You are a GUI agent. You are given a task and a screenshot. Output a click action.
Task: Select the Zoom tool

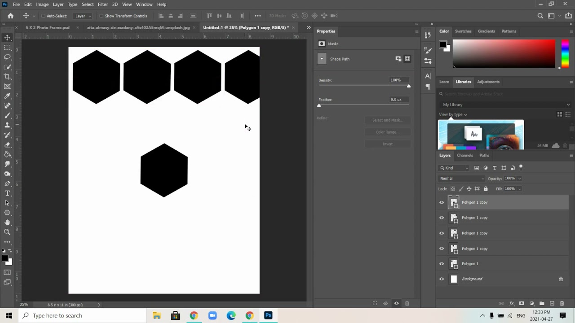click(x=7, y=232)
